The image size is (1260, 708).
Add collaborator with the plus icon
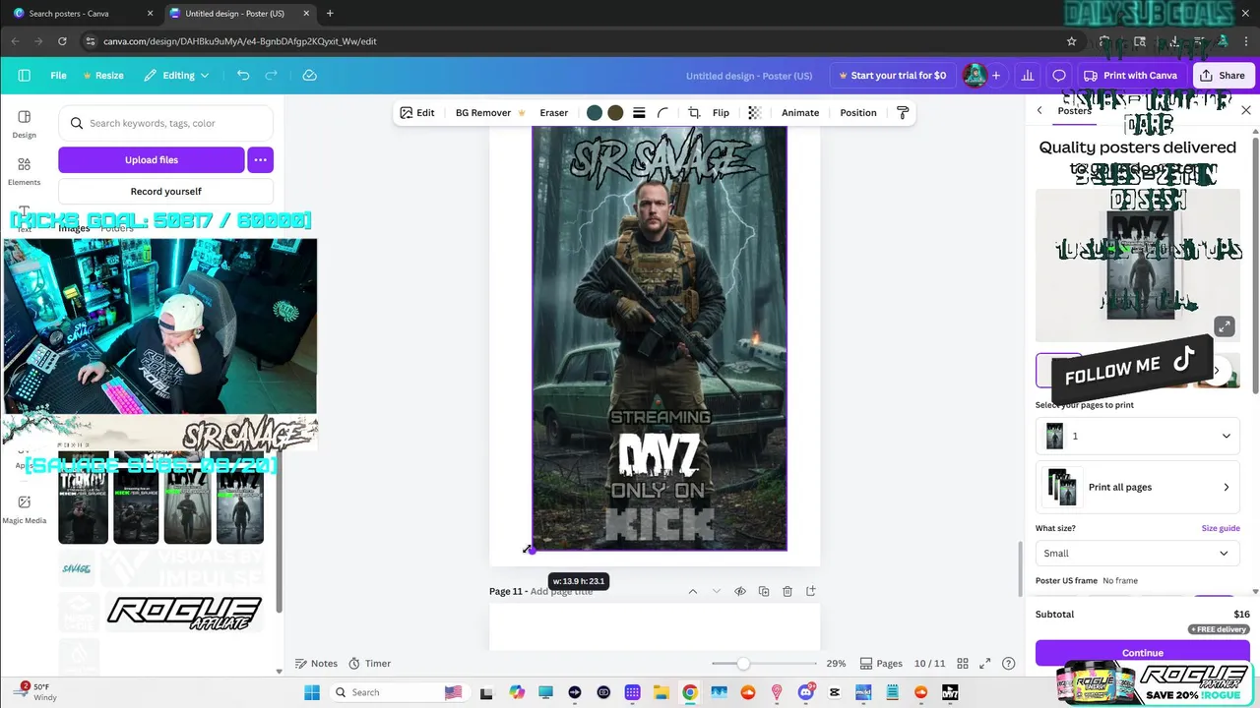(x=996, y=75)
